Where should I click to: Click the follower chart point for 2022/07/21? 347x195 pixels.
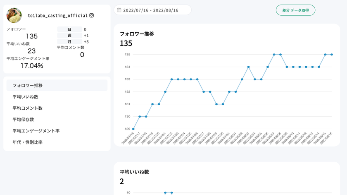(x=165, y=91)
